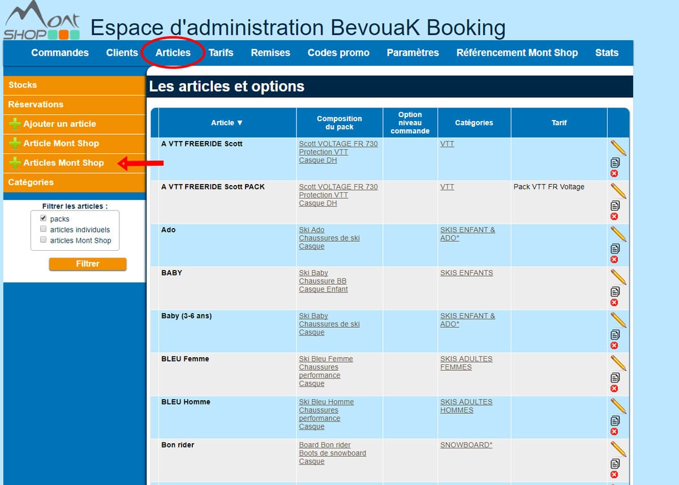Open the Article Mont Shop sidebar entry
The width and height of the screenshot is (679, 485).
pyautogui.click(x=74, y=144)
